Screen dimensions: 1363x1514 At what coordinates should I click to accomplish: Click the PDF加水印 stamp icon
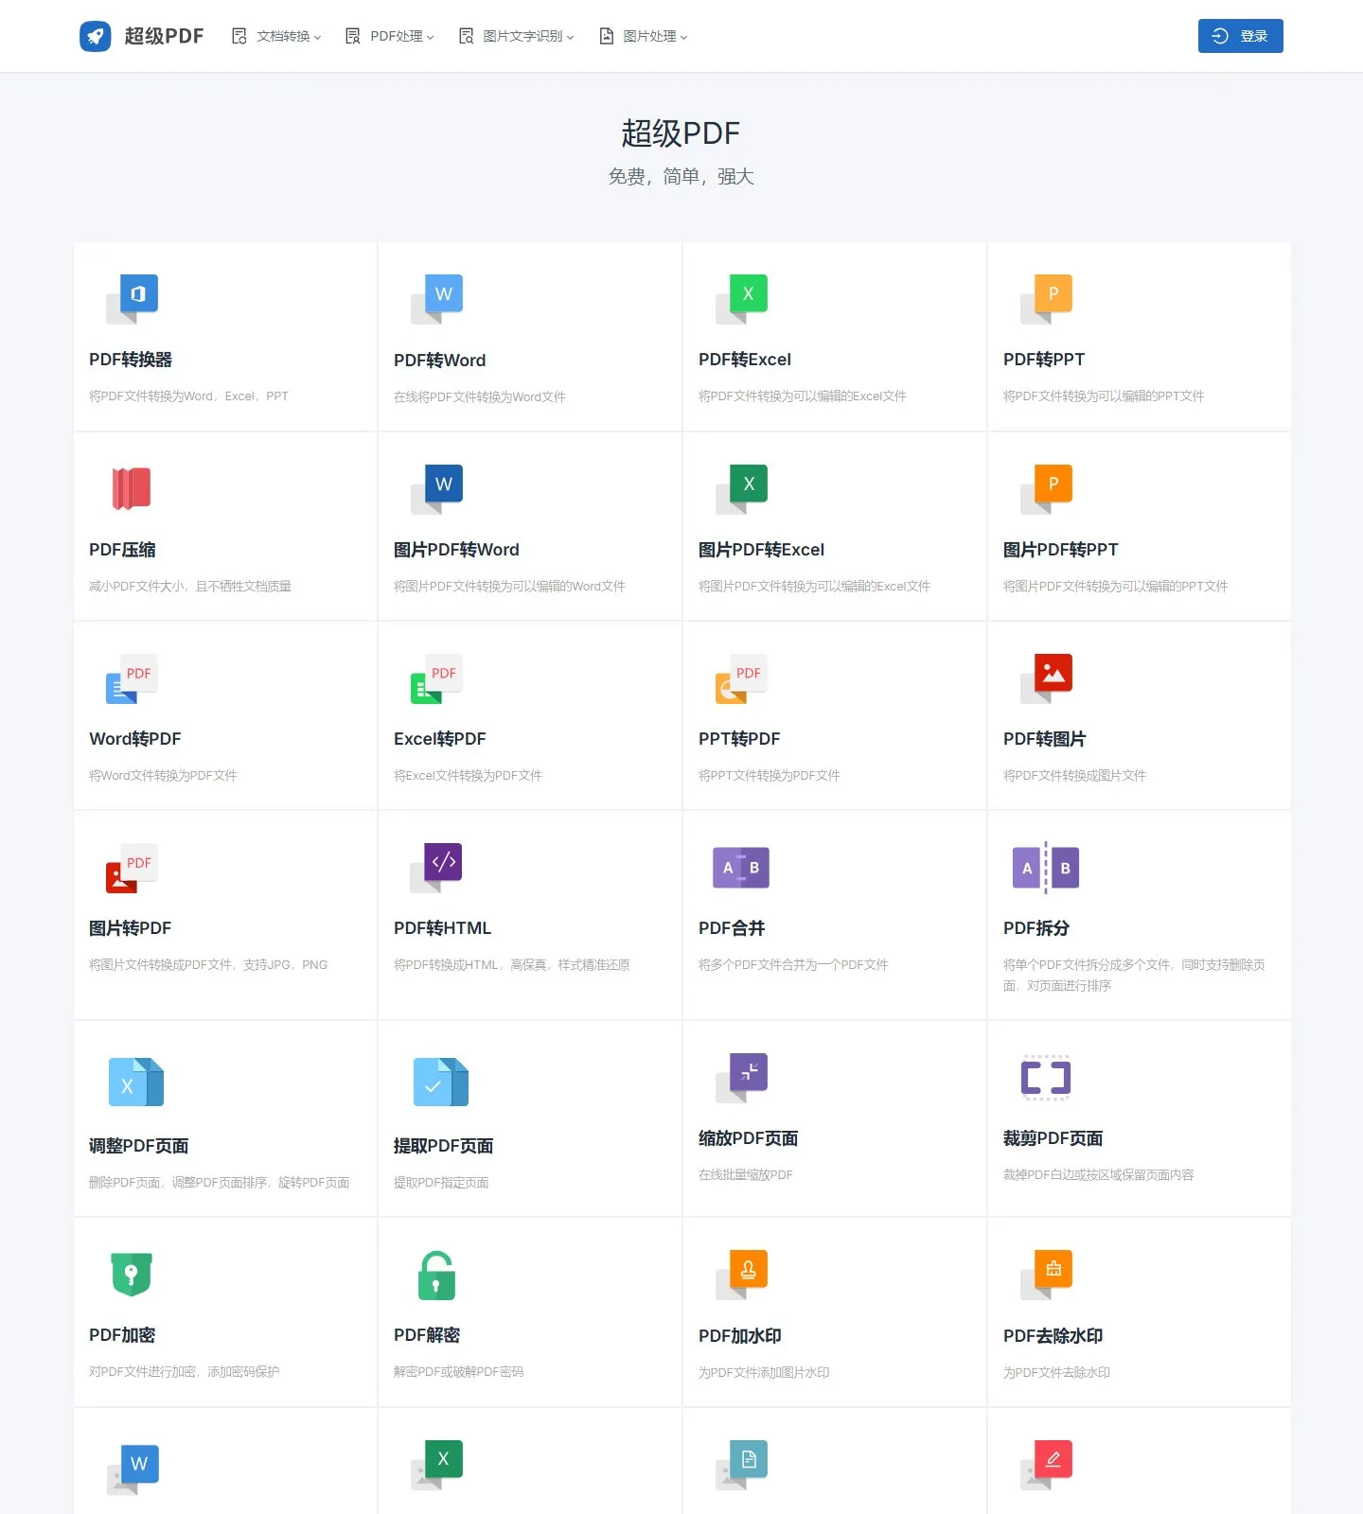pos(741,1275)
